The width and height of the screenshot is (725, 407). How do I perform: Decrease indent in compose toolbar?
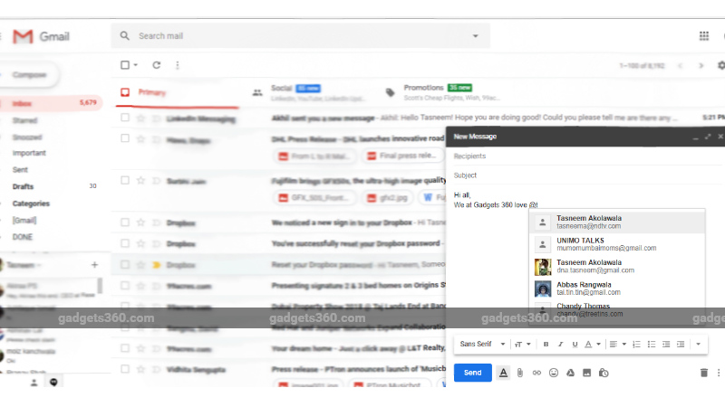(x=666, y=345)
